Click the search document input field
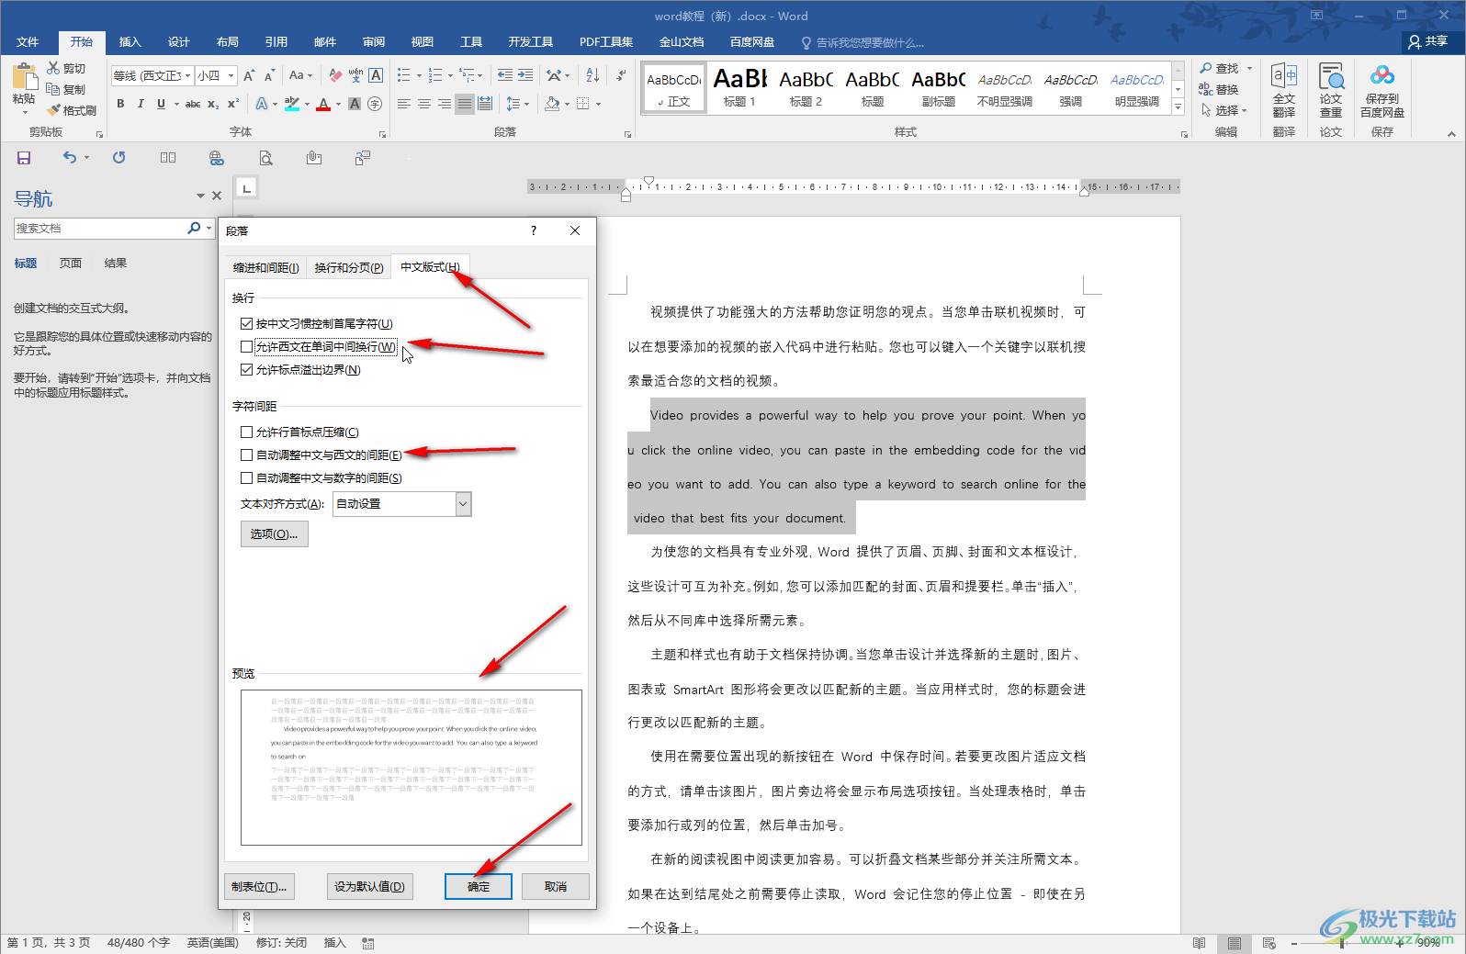 click(x=99, y=228)
